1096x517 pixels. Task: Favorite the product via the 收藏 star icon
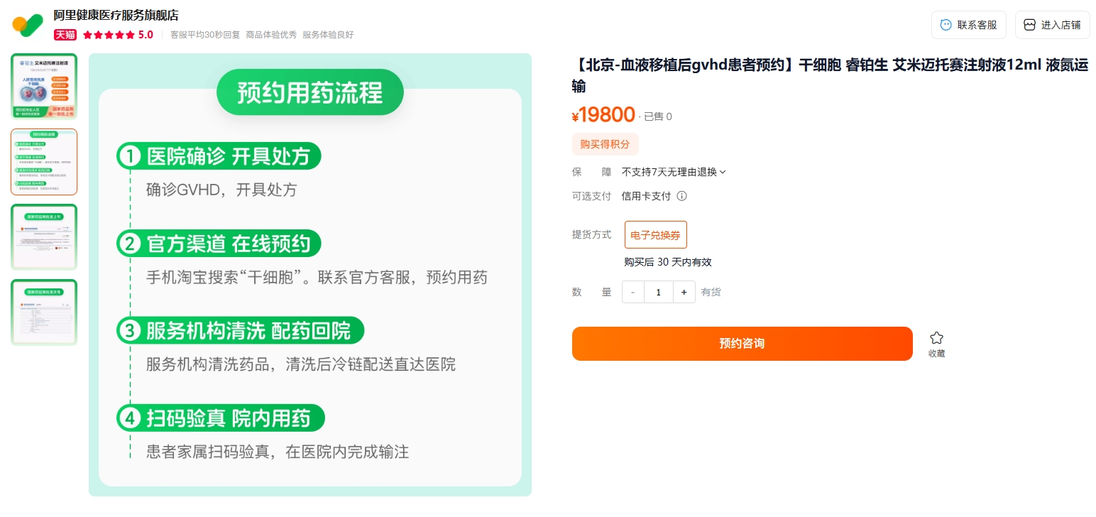tap(936, 338)
